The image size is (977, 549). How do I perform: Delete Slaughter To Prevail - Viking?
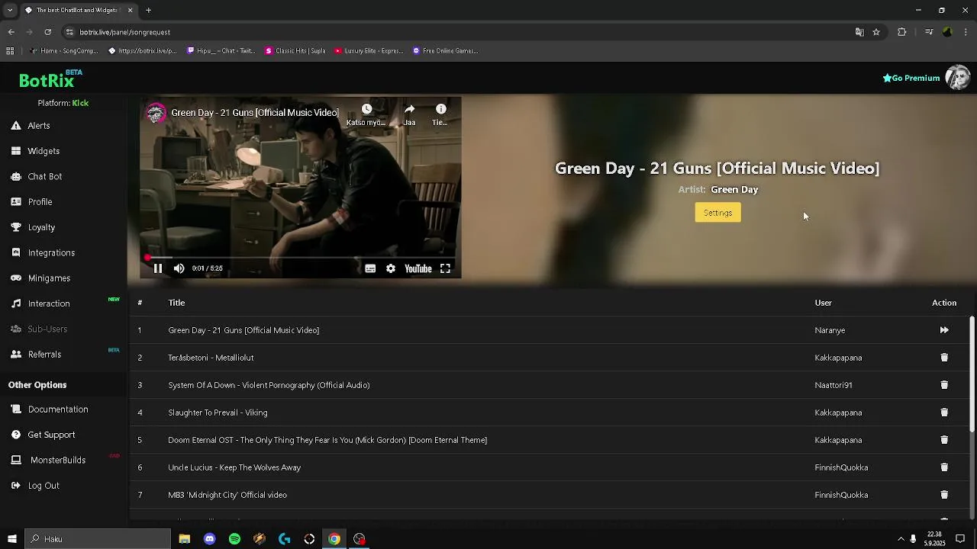[x=944, y=413]
